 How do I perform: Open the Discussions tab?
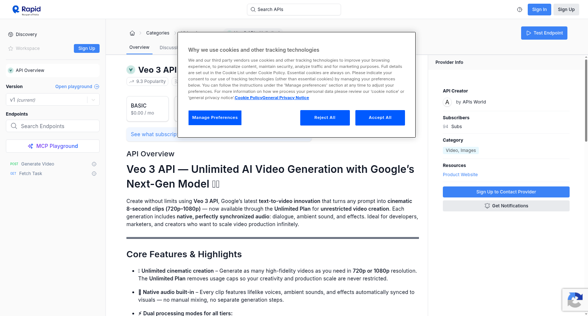[x=168, y=48]
